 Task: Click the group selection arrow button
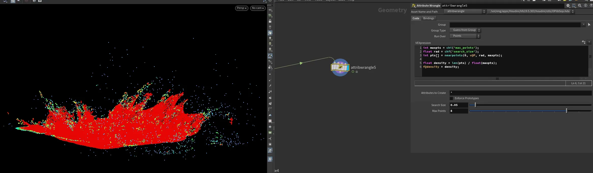coord(589,25)
